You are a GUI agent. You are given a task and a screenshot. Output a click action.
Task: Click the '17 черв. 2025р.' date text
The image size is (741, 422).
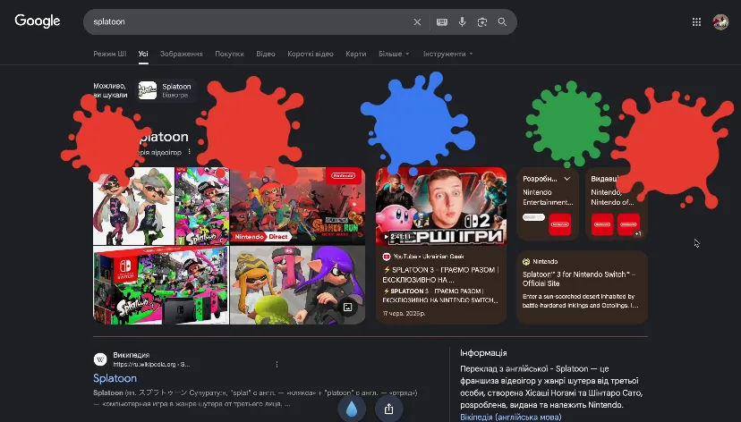404,314
